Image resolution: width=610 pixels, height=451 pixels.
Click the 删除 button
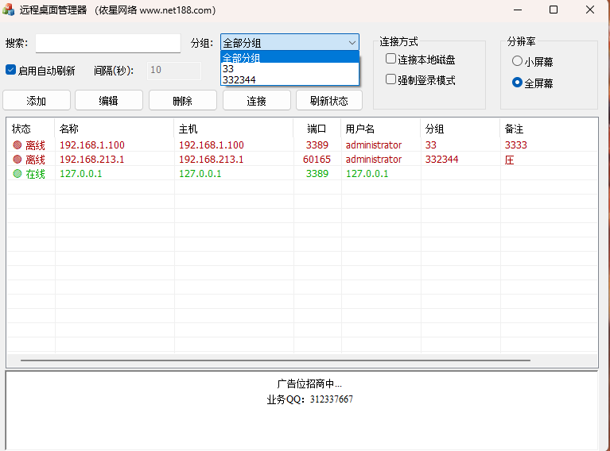(x=183, y=101)
